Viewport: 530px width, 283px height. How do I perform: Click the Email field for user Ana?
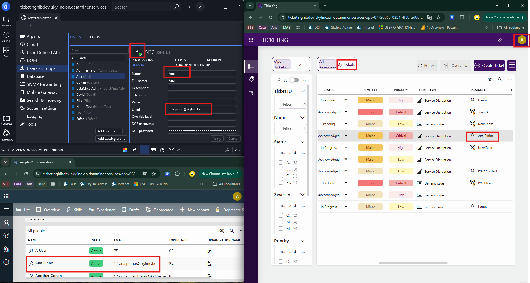202,109
